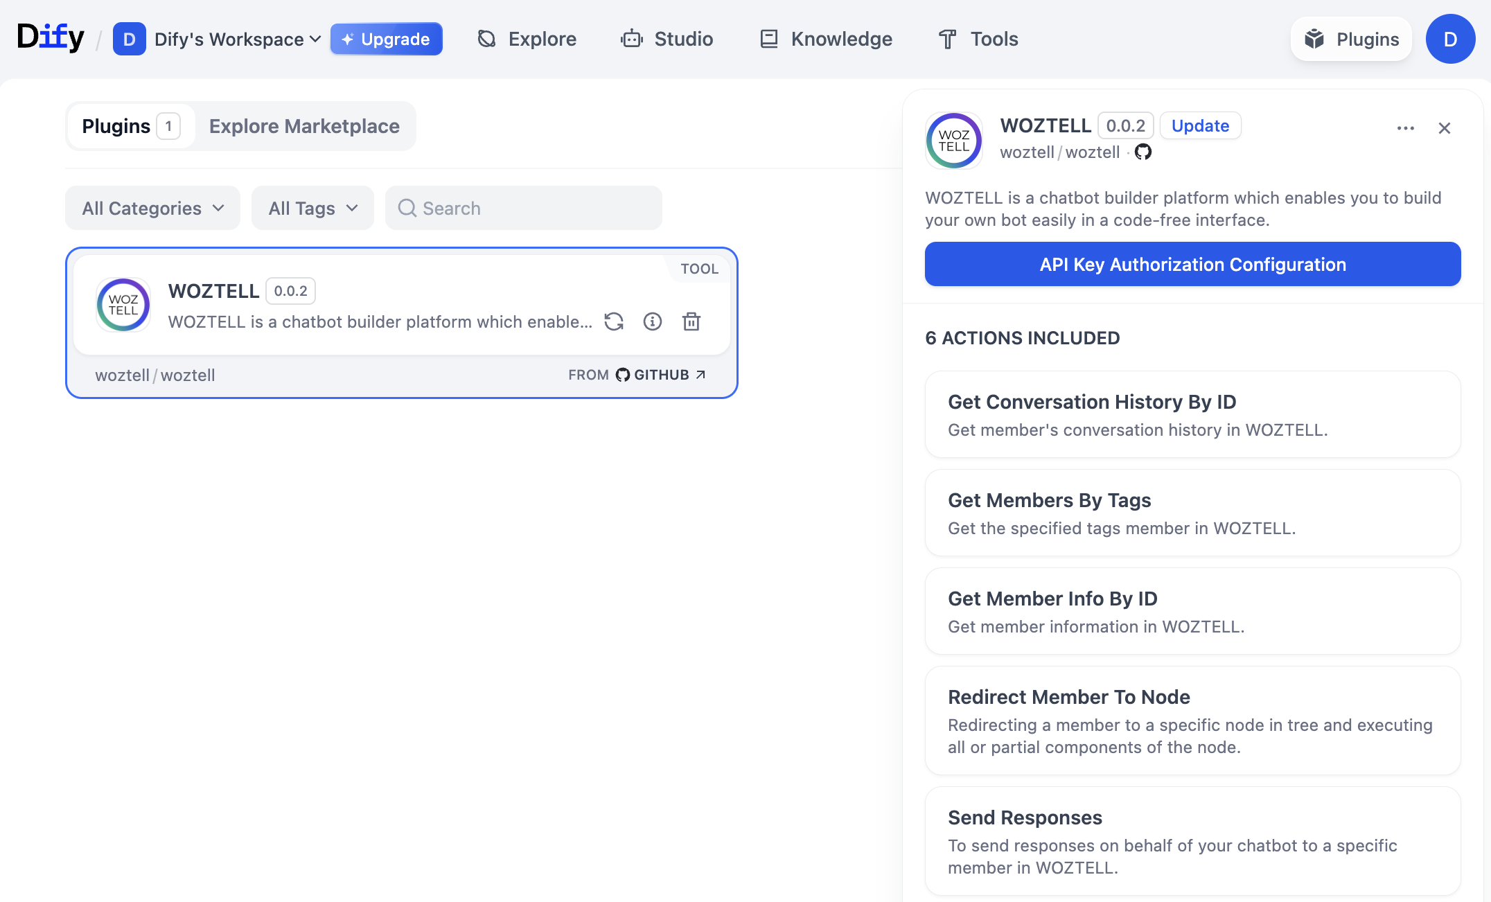Click the Update version button

point(1200,125)
